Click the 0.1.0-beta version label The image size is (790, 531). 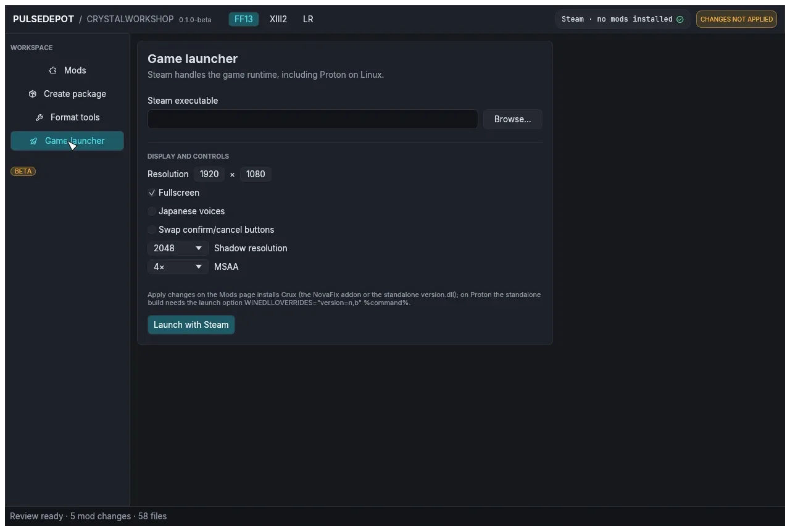click(195, 20)
